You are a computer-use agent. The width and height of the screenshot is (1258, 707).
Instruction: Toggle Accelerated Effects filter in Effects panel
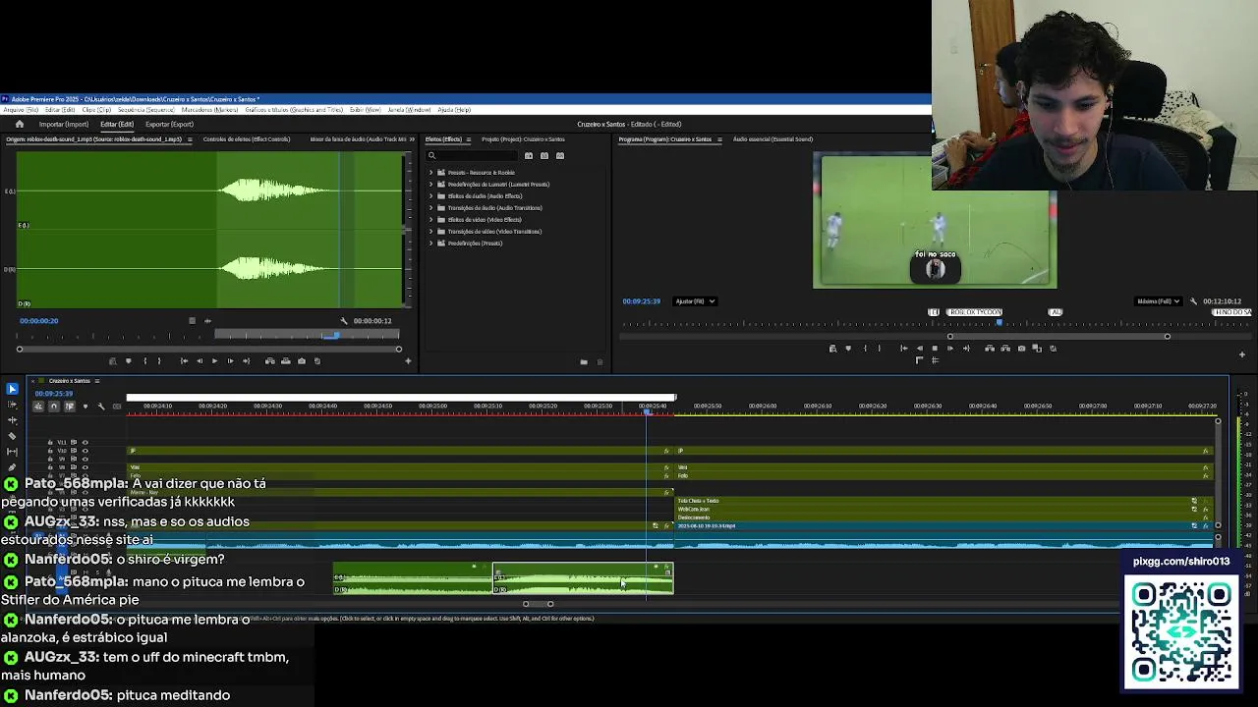click(x=528, y=155)
